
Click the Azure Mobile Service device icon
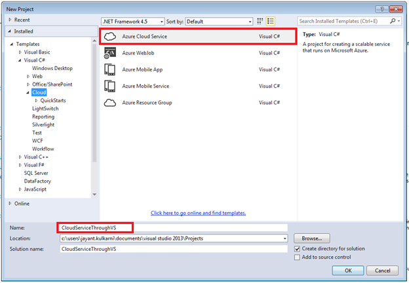click(x=110, y=86)
